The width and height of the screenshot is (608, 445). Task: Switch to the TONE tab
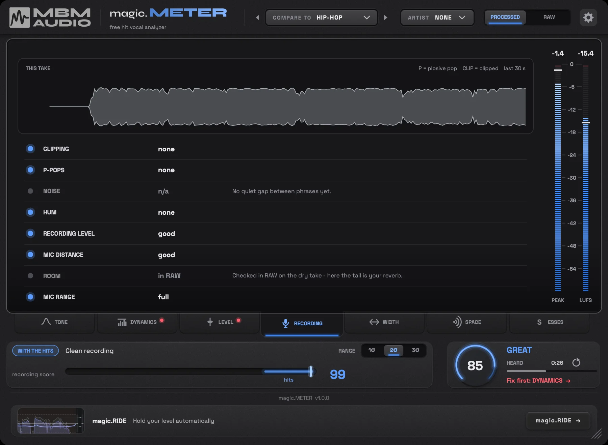pyautogui.click(x=54, y=323)
